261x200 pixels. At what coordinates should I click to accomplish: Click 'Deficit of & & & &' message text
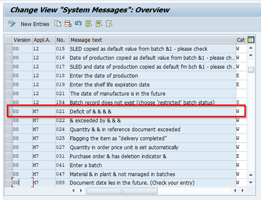91,111
